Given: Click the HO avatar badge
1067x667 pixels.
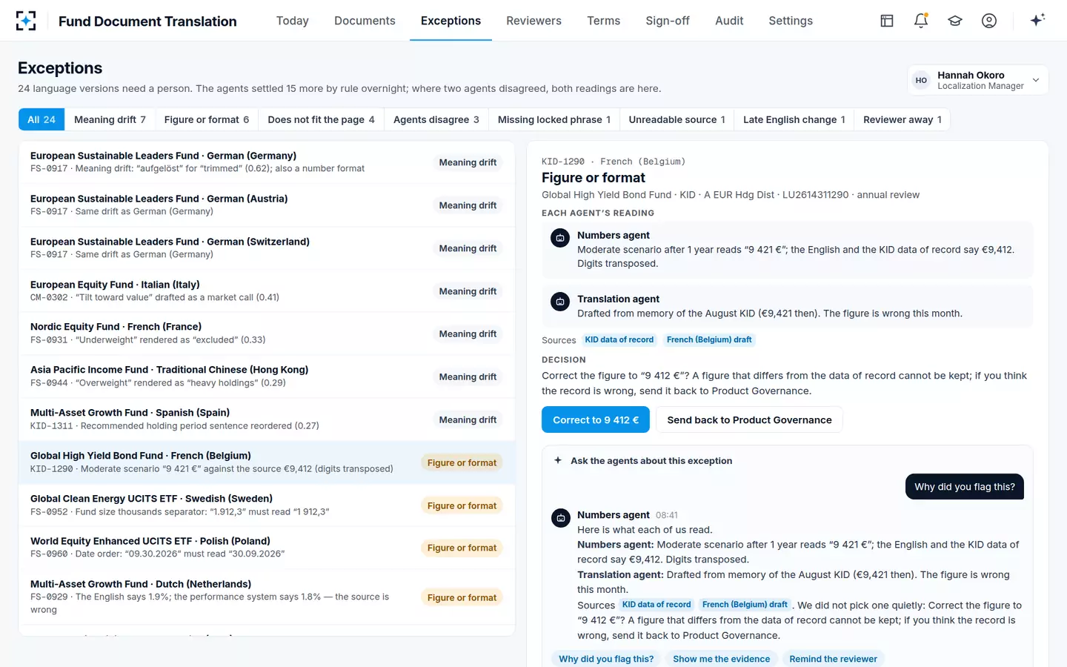Looking at the screenshot, I should click(x=921, y=80).
